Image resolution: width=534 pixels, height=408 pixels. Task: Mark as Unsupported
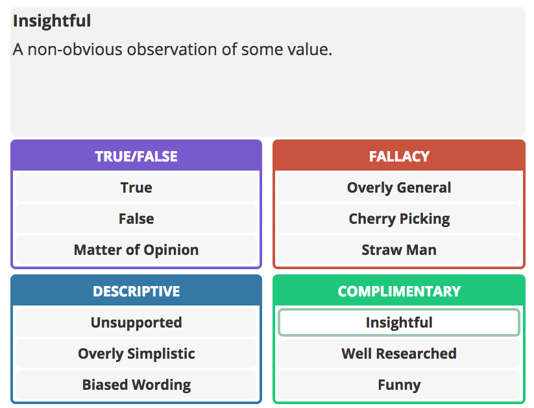click(x=136, y=322)
